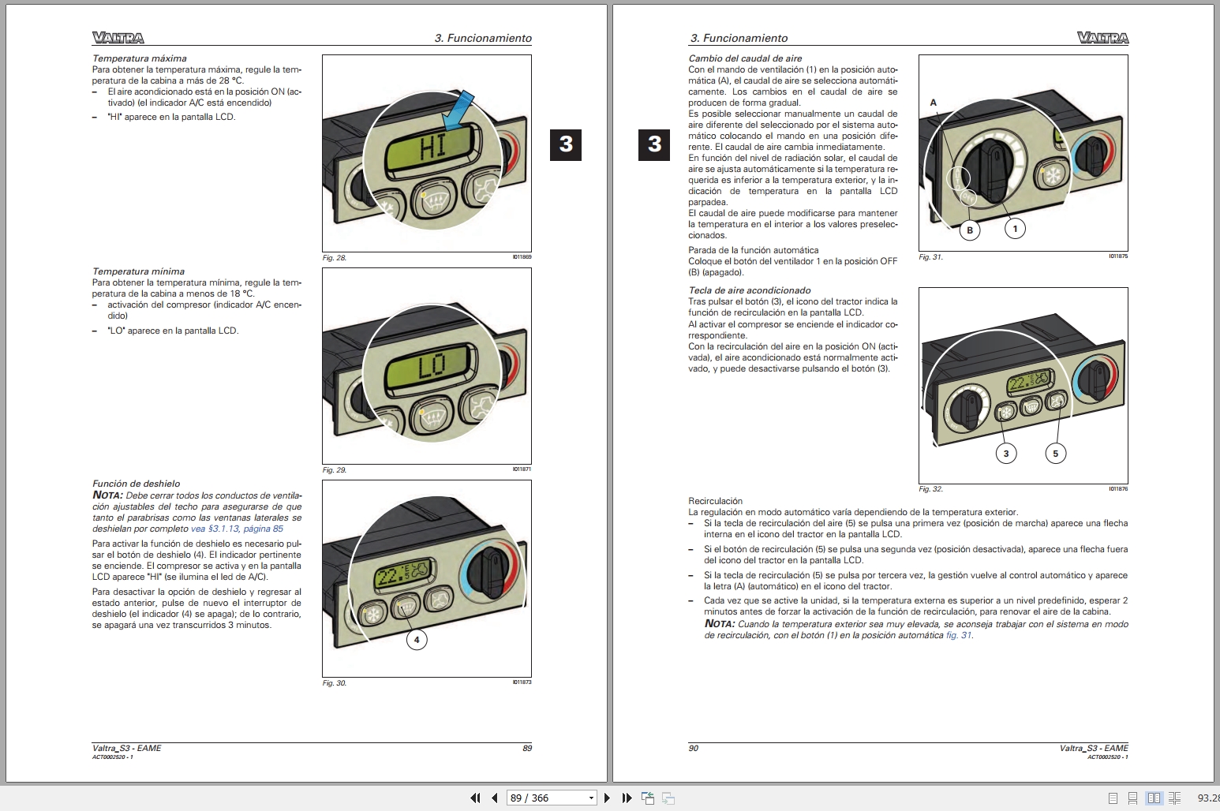Click the heading Cambio del caudal de aire
The width and height of the screenshot is (1220, 811).
point(745,58)
